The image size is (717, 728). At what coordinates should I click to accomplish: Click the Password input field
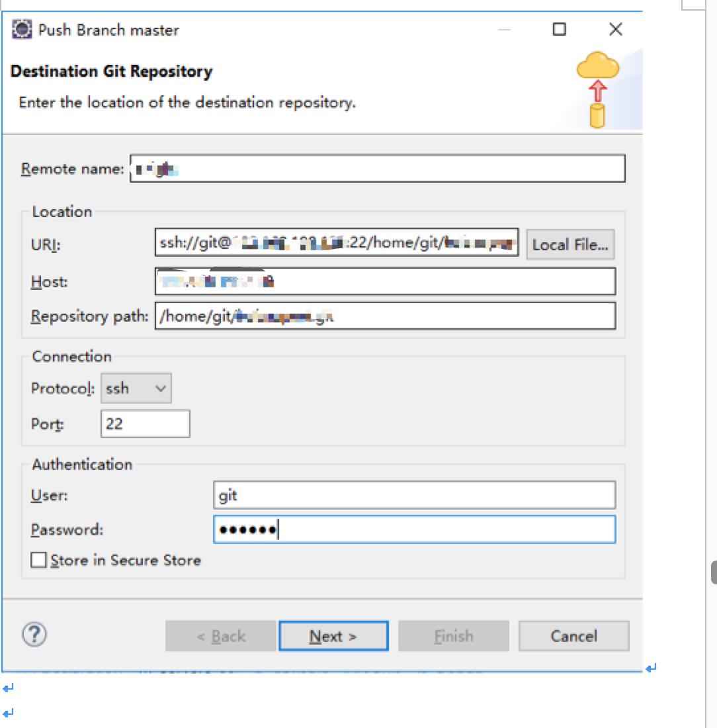coord(414,529)
